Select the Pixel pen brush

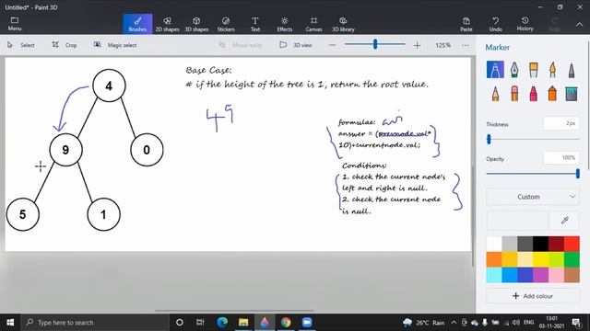(x=572, y=70)
